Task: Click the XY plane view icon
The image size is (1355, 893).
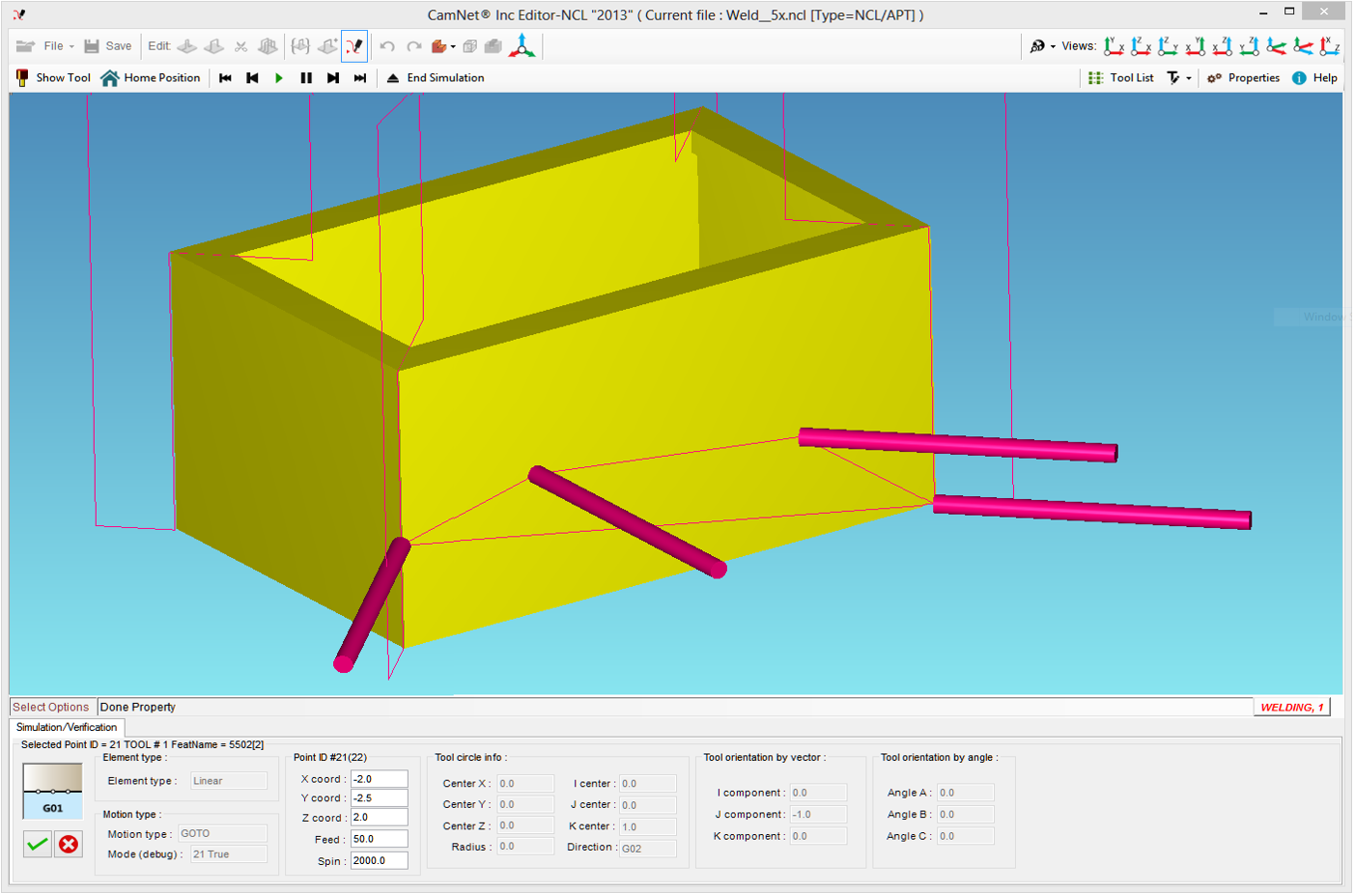Action: pos(1114,45)
